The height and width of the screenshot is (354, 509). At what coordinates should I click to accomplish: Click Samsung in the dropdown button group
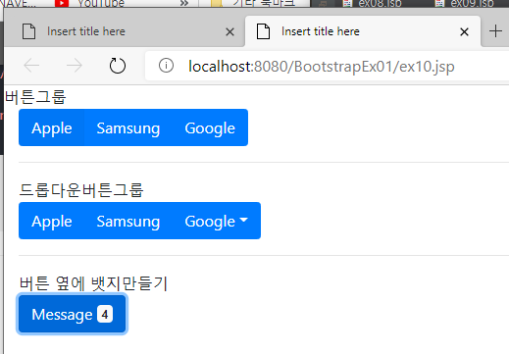click(x=128, y=221)
